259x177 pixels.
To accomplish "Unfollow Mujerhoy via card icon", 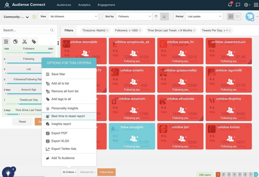I will pyautogui.click(x=231, y=110).
